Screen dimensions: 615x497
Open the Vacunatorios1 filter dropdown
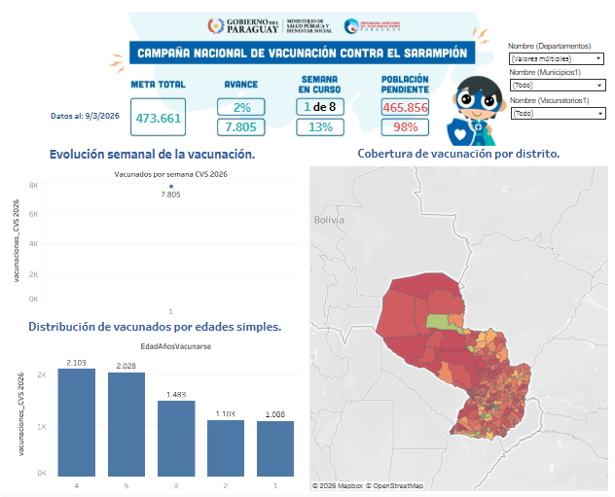558,113
